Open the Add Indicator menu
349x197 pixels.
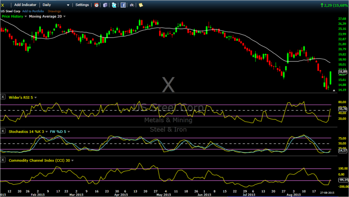[25, 5]
